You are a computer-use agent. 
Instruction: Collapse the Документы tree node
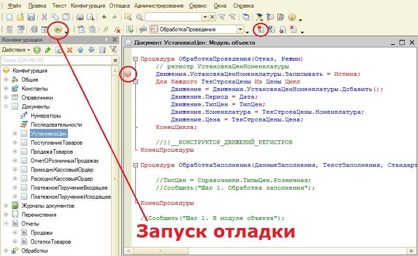6,107
